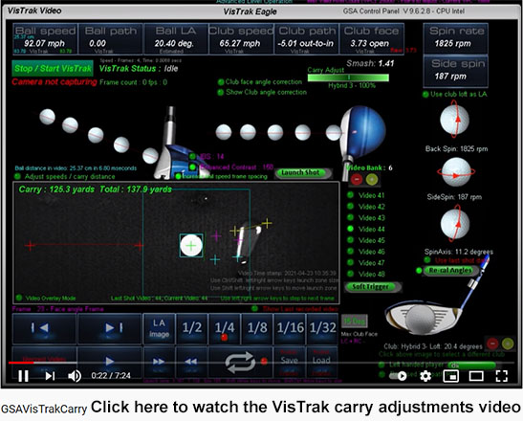The height and width of the screenshot is (421, 523).
Task: Toggle Adjust speeds / carry distance
Action: [x=18, y=176]
